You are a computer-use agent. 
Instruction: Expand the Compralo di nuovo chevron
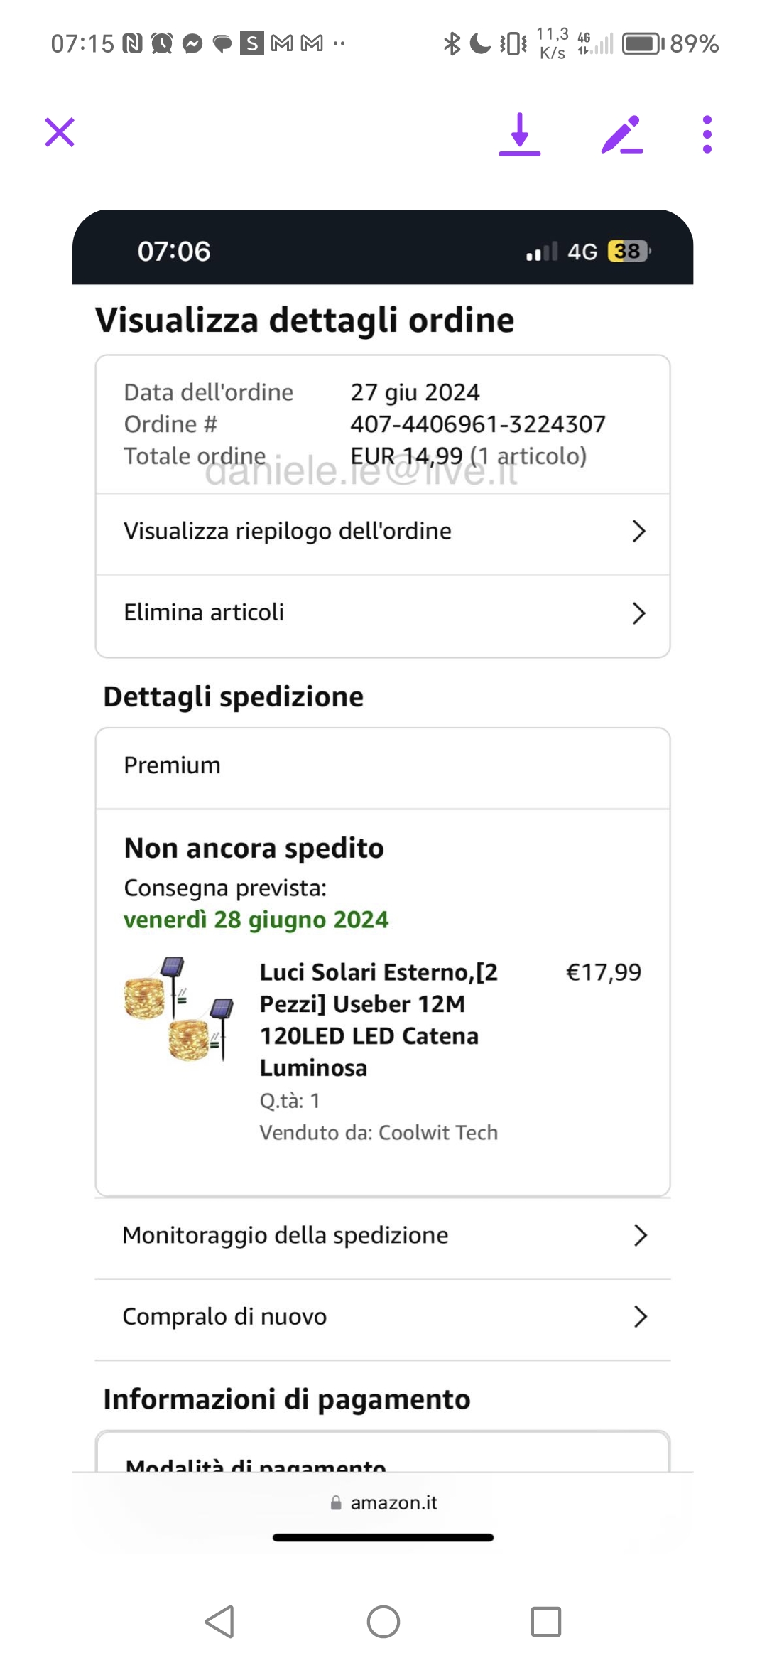pos(640,1317)
